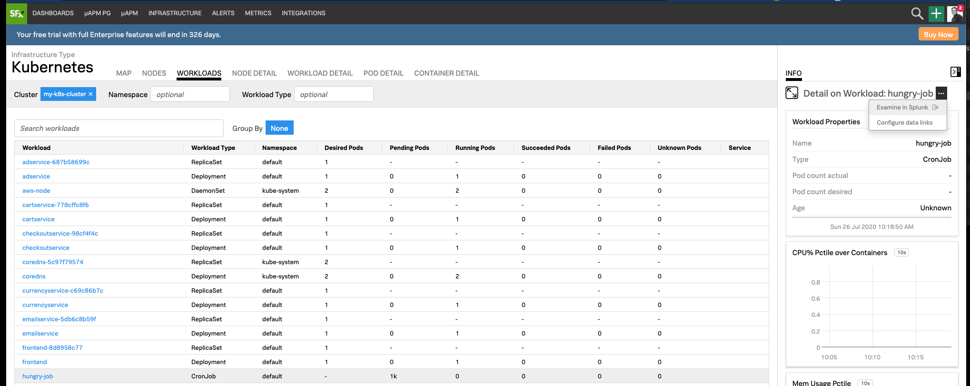Open frontend-8d8958c77 workload link
Viewport: 970px width, 386px height.
52,347
